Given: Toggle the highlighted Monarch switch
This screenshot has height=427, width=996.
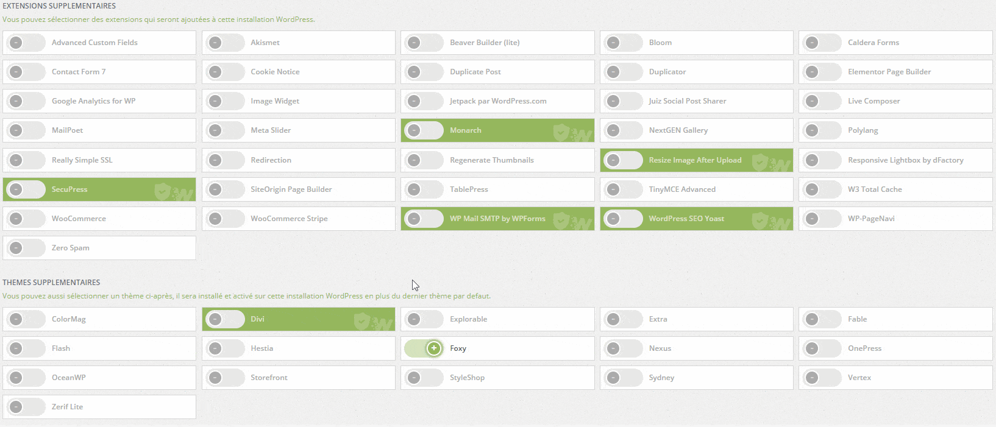Looking at the screenshot, I should [x=424, y=130].
